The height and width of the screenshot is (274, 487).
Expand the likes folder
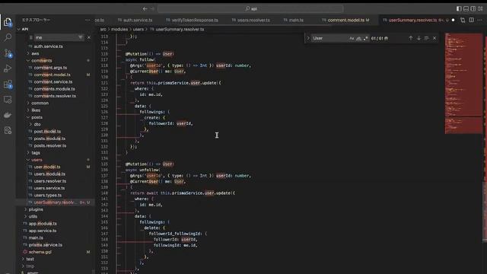tap(36, 110)
